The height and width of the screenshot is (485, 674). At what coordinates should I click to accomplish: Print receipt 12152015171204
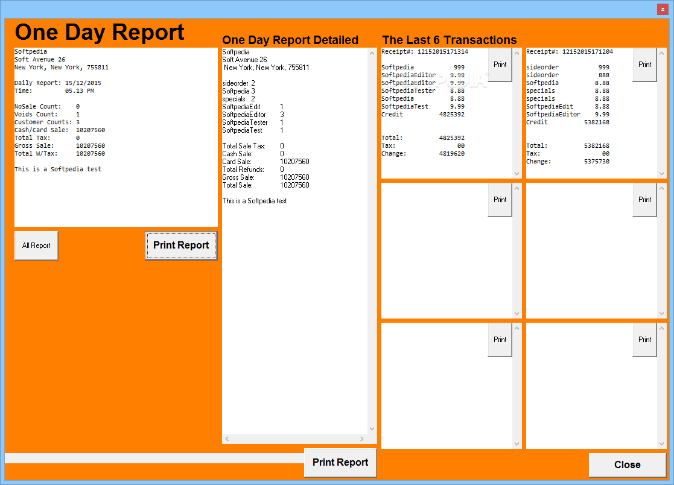point(644,65)
